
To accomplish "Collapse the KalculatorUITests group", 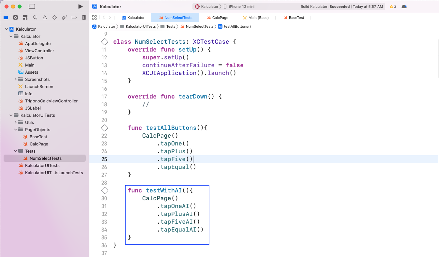I will click(11, 115).
